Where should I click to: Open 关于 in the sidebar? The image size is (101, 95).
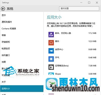point(4,82)
